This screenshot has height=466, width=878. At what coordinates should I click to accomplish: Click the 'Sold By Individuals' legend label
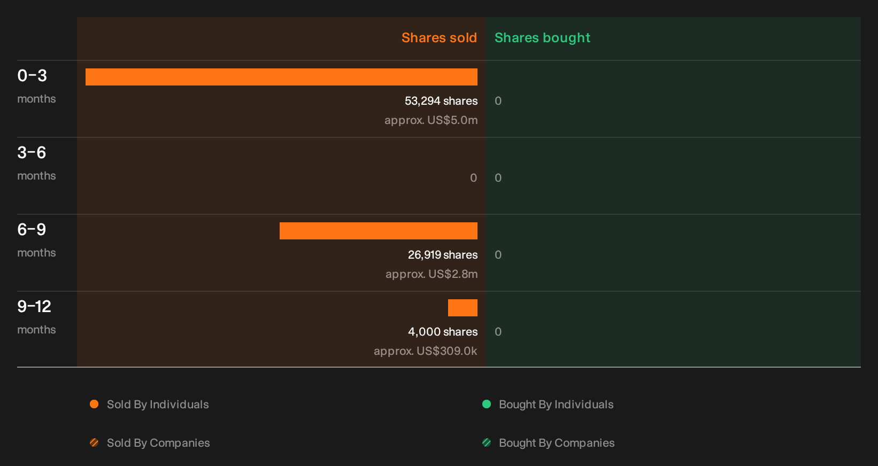(x=158, y=405)
